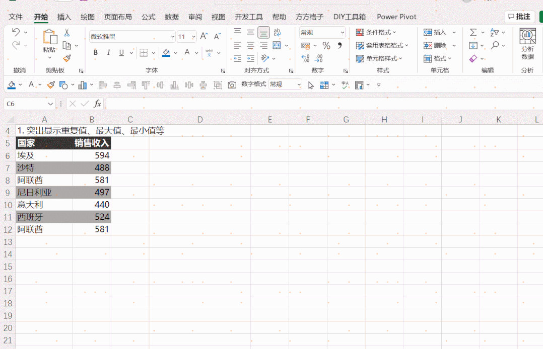The width and height of the screenshot is (543, 349).
Task: Toggle middle vertical alignment
Action: 250,32
